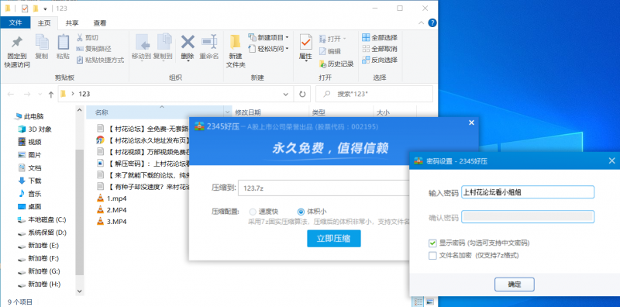620x307 pixels.
Task: Enable the 文件名加密 checkbox
Action: [x=432, y=256]
